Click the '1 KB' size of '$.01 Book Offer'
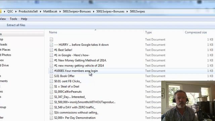This screenshot has width=215, height=121. coord(210,76)
